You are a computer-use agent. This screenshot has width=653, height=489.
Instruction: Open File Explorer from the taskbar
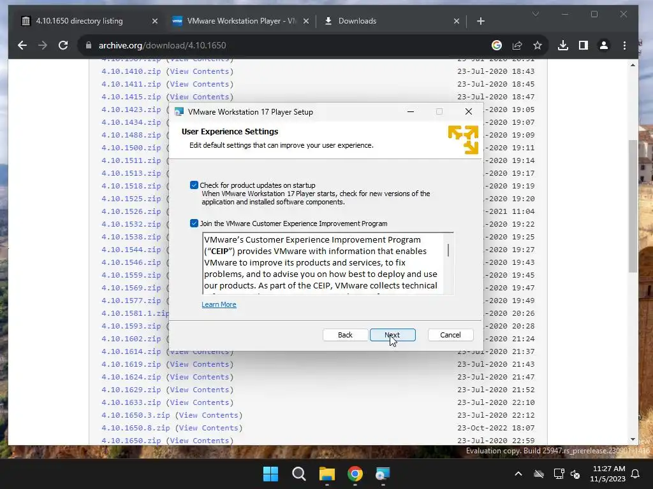(x=327, y=474)
